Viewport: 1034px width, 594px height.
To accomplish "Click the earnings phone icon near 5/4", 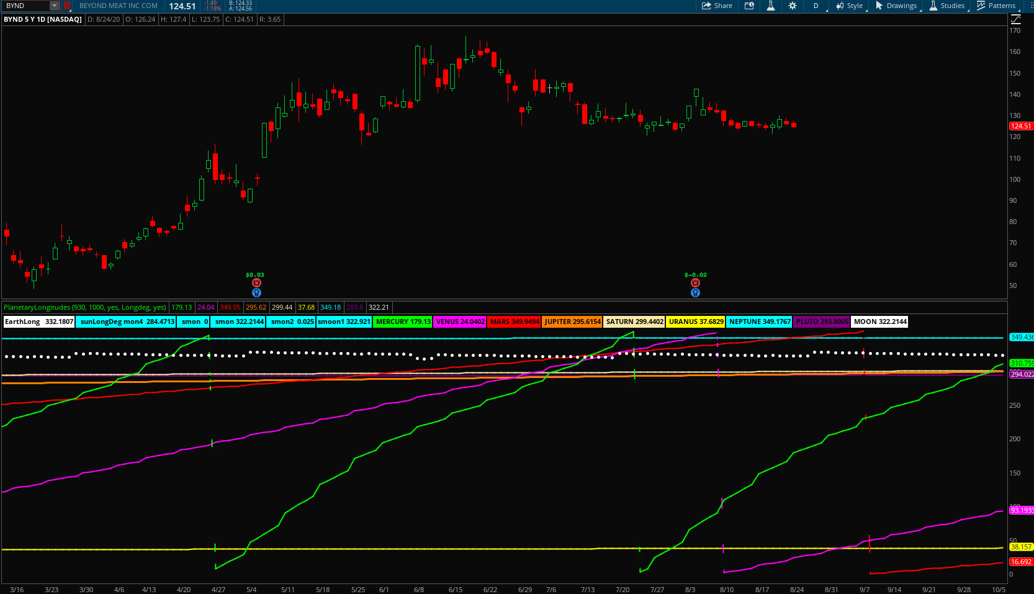I will [256, 283].
